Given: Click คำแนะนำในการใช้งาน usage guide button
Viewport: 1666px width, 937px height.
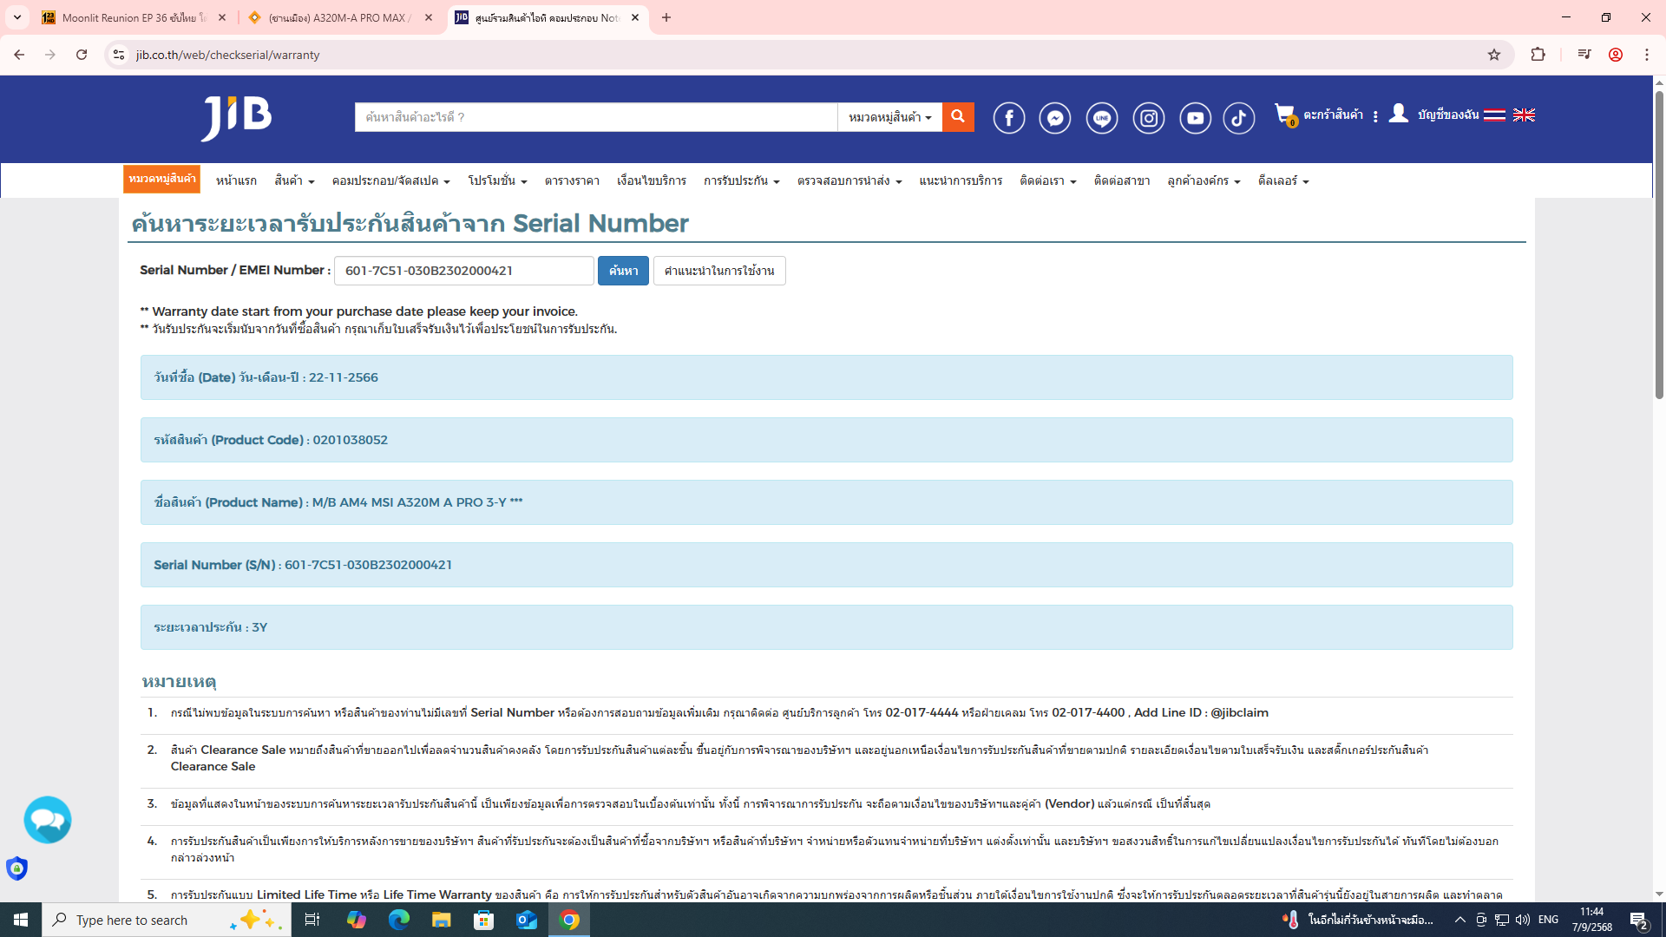Looking at the screenshot, I should (719, 271).
